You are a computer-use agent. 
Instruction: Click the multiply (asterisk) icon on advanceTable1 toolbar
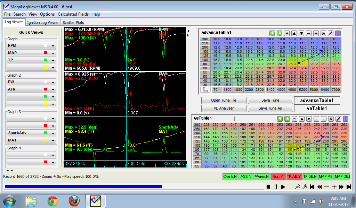click(x=323, y=33)
